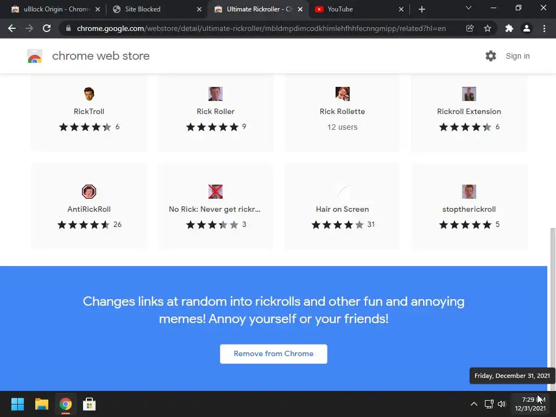Click the forward navigation arrow
This screenshot has width=556, height=417.
(x=29, y=28)
